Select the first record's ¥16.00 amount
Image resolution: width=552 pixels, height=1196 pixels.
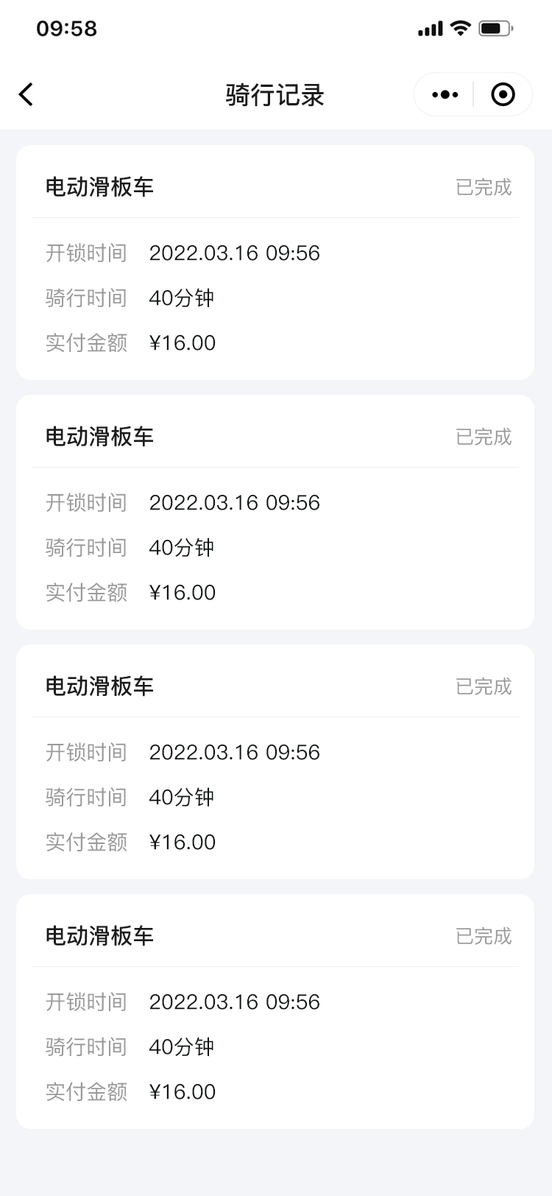click(183, 342)
